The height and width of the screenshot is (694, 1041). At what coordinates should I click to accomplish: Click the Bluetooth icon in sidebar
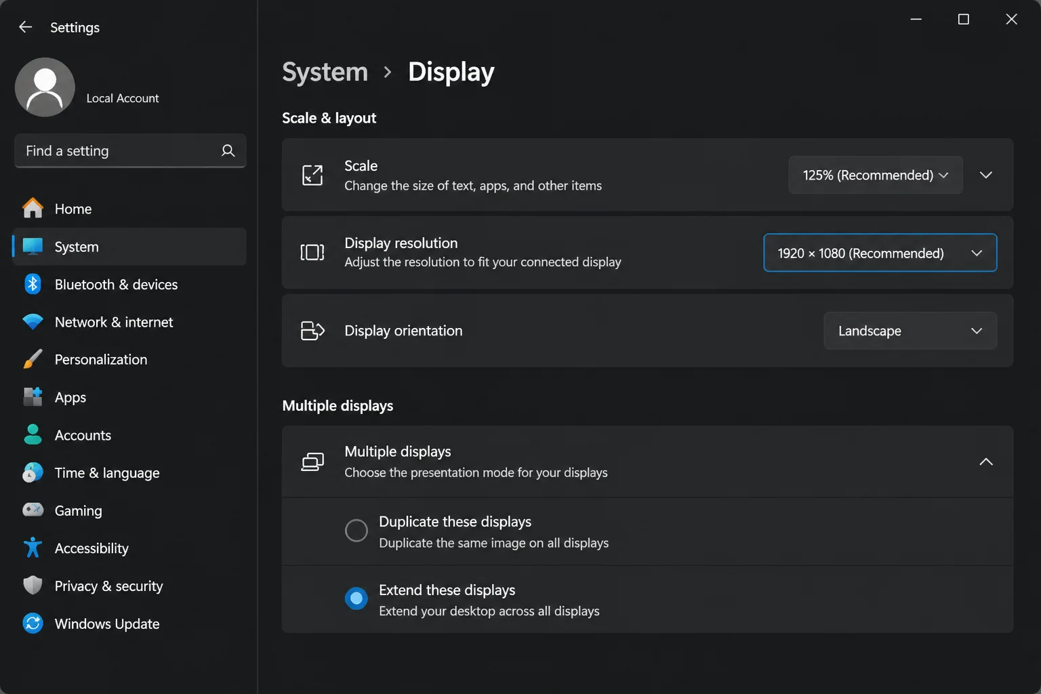point(33,284)
